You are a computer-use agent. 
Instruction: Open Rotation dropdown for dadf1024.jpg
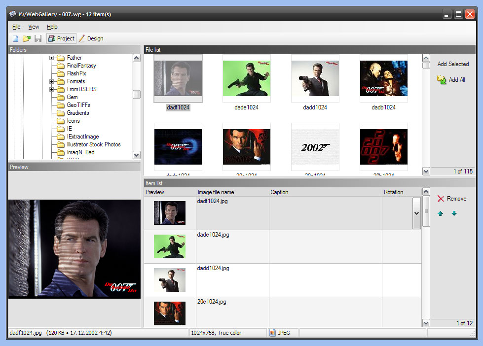416,213
